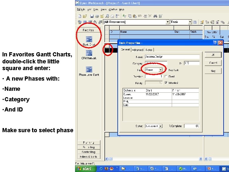Screen dimensions: 229x172
Task: Click the Find binoculars toolbar icon
Action: (155, 16)
